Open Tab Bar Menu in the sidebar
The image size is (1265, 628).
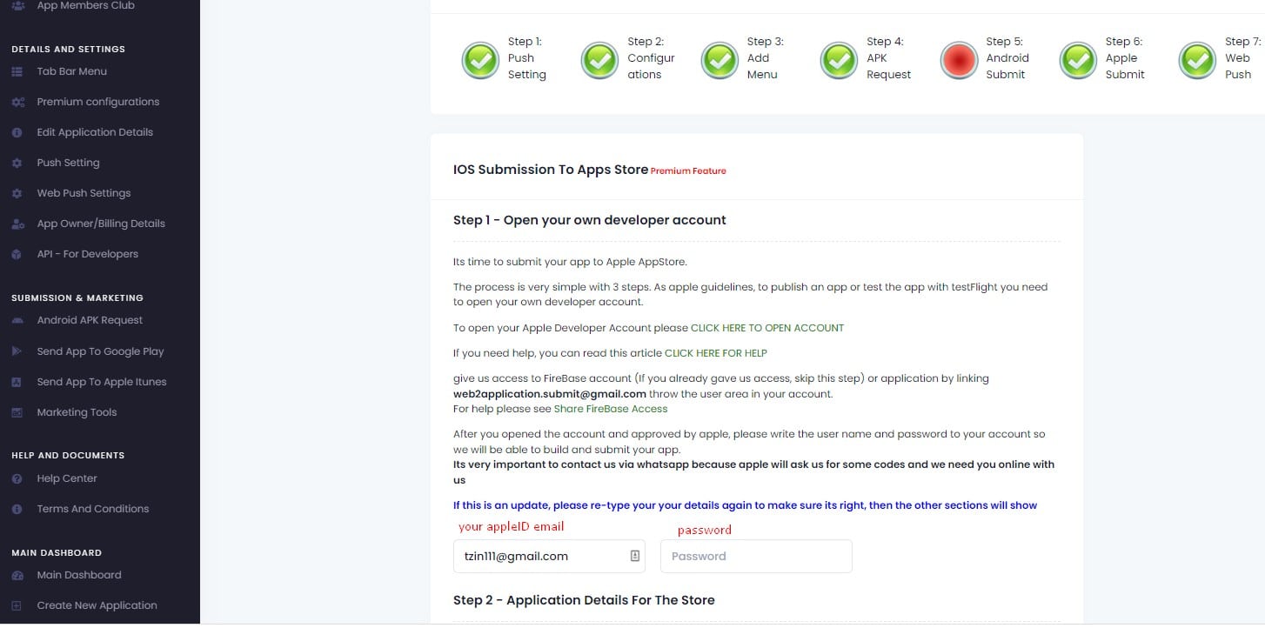tap(71, 71)
